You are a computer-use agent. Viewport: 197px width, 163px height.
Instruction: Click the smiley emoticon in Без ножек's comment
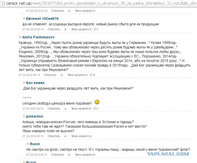[97, 102]
